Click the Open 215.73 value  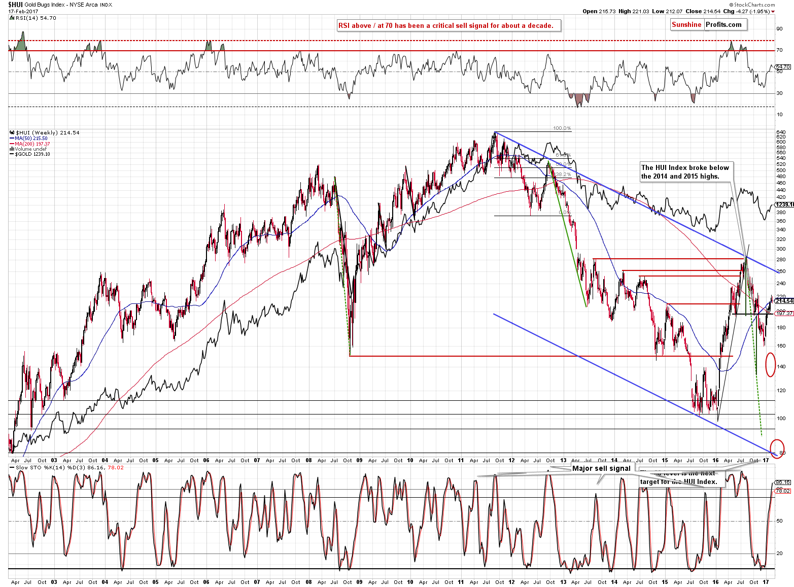pos(599,11)
